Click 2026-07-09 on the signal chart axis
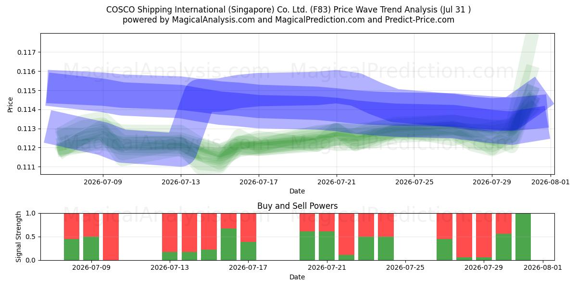This screenshot has width=577, height=288. coord(91,268)
